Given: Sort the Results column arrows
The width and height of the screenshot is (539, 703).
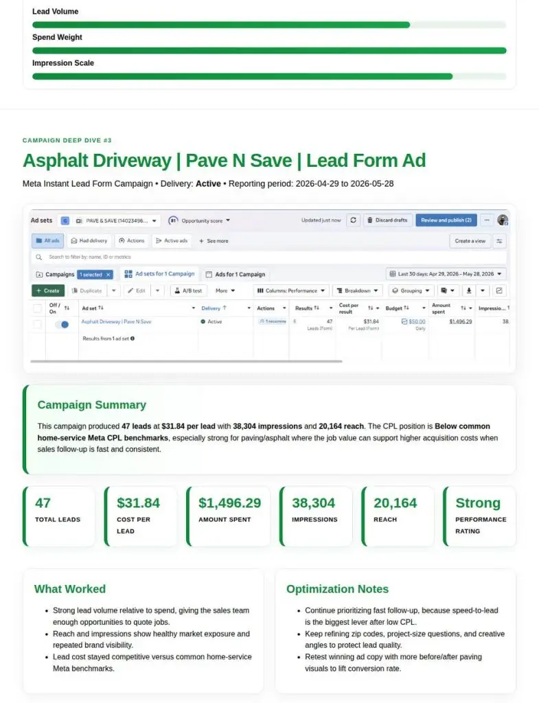Looking at the screenshot, I should (x=317, y=308).
